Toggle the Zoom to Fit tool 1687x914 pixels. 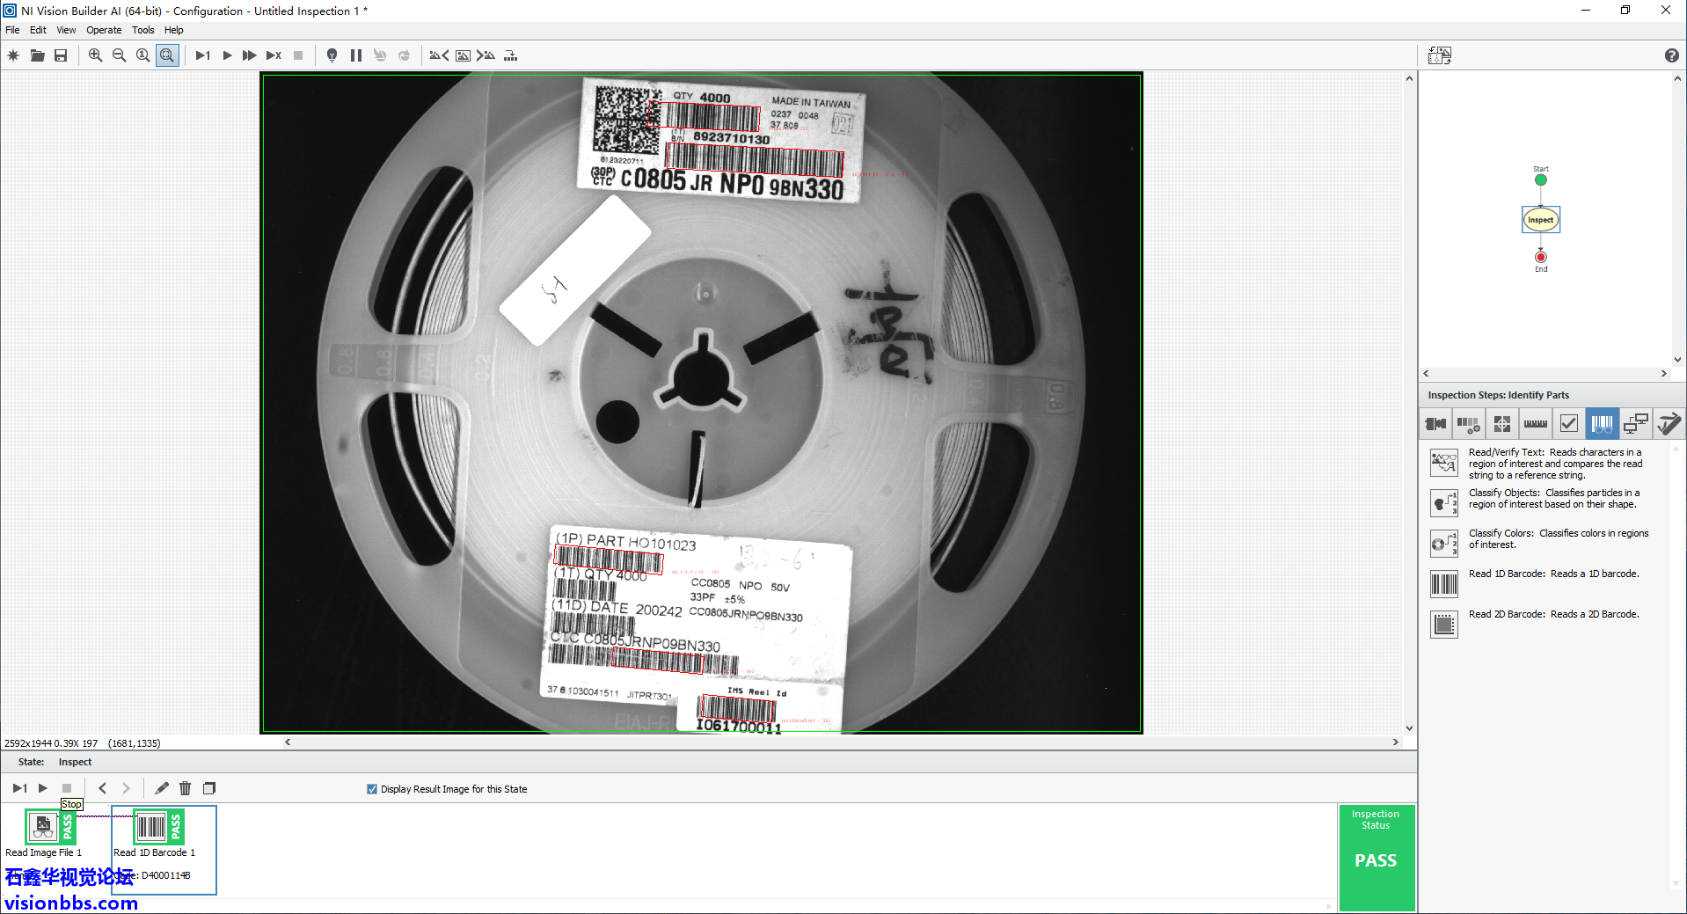167,55
